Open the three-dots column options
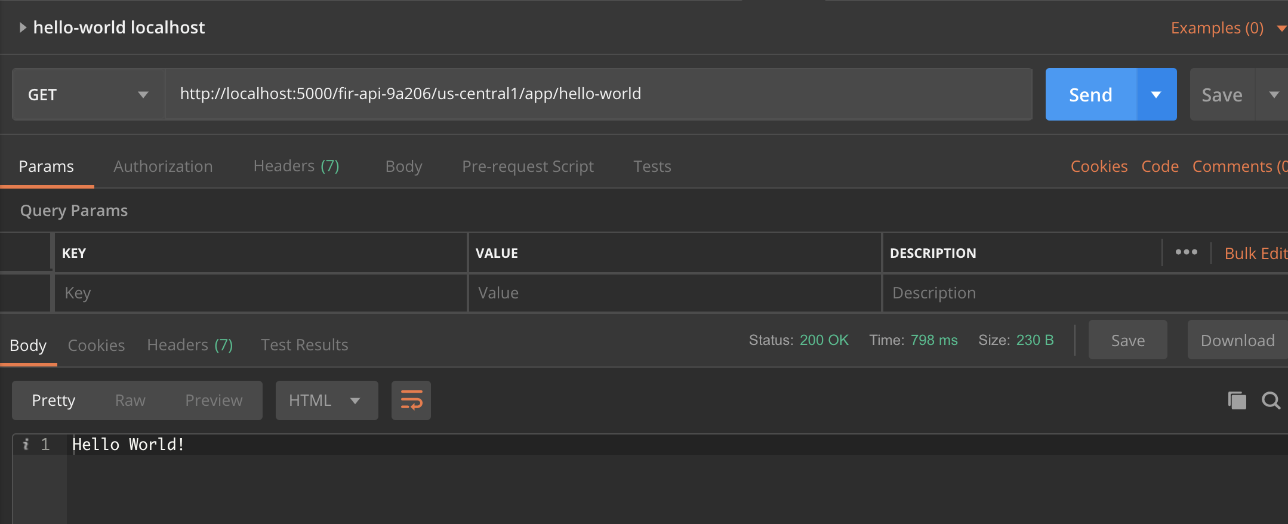This screenshot has height=524, width=1288. [1186, 252]
